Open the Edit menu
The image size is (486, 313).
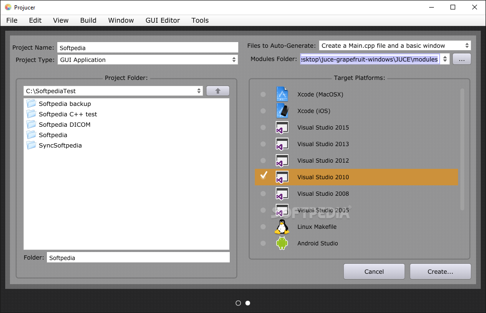point(36,20)
